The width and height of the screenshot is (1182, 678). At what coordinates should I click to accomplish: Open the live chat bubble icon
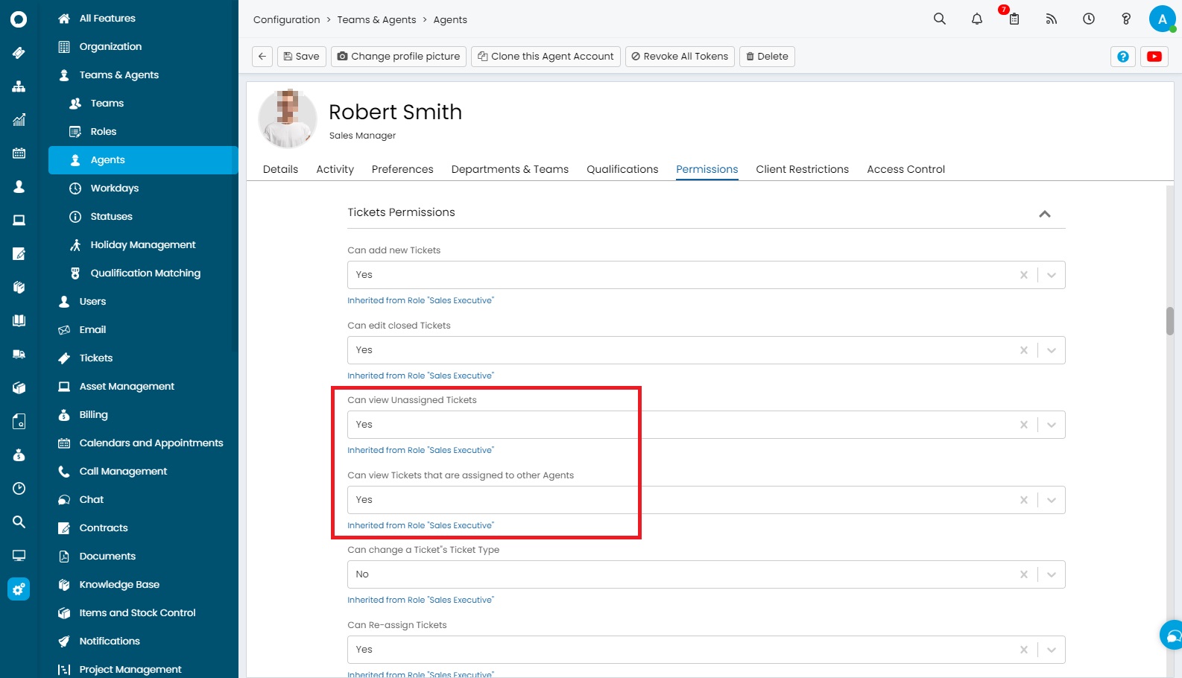click(x=1173, y=636)
